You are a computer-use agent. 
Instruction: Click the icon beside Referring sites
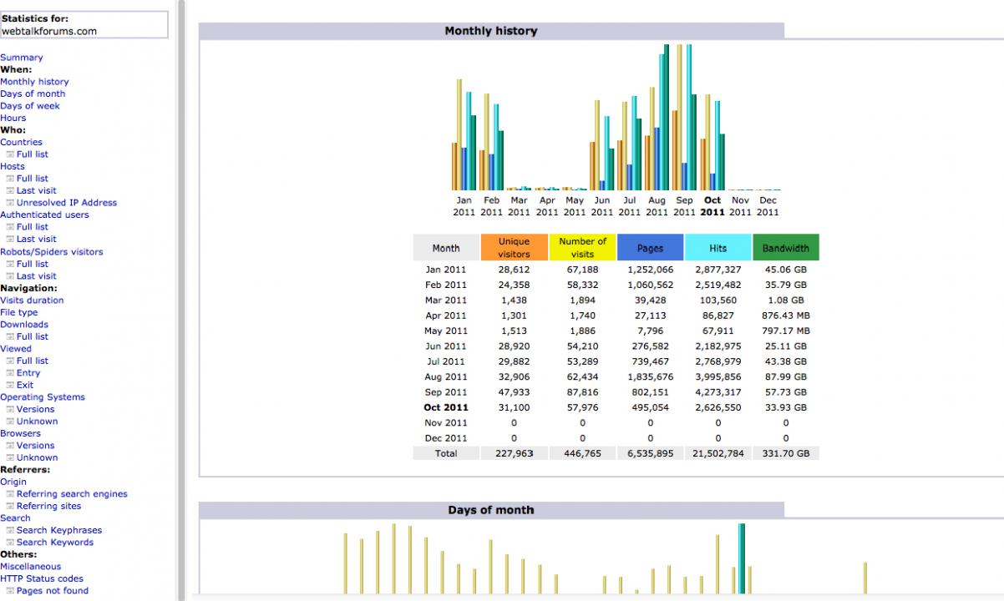tap(10, 506)
